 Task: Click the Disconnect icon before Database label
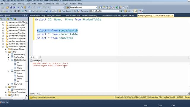click(x=75, y=11)
